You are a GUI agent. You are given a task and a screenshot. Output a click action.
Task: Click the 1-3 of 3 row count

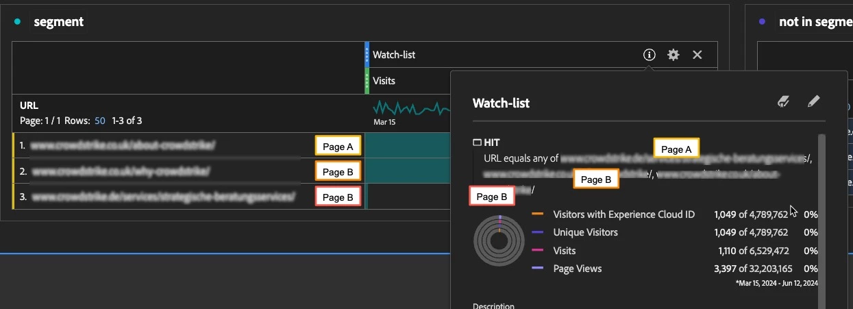pyautogui.click(x=127, y=121)
